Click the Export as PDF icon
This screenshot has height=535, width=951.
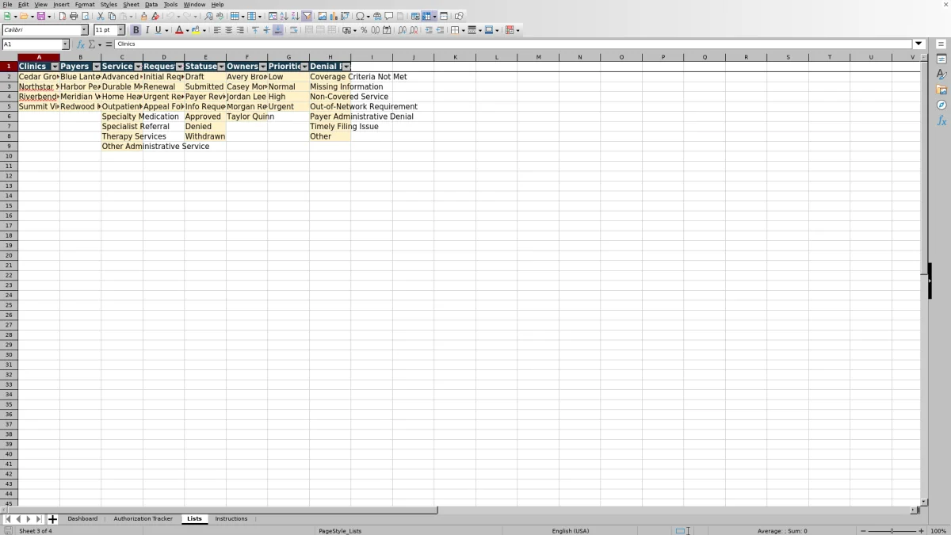coord(62,16)
